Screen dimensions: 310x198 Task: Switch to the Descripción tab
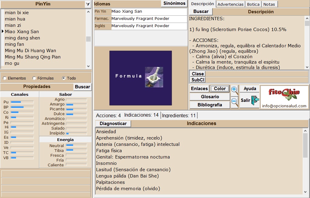(202, 4)
